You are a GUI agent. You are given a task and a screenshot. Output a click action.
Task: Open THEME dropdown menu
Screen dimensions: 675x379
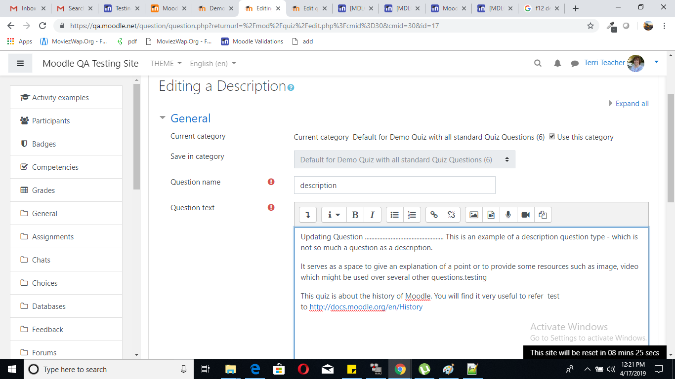166,63
